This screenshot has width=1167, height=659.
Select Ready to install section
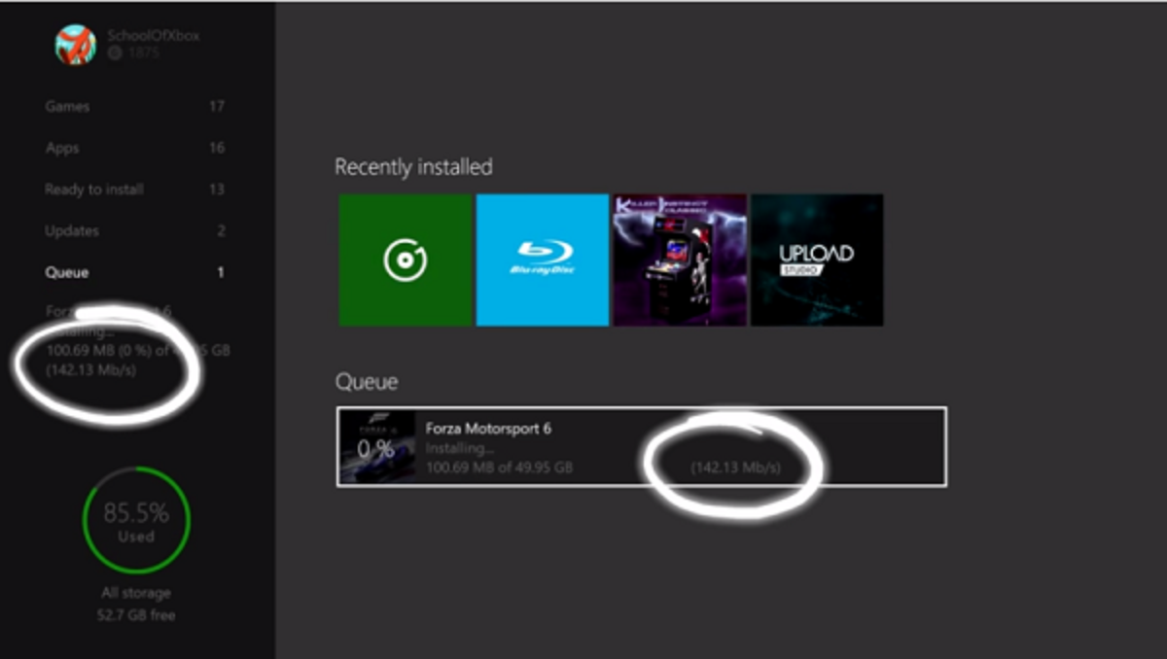coord(135,190)
